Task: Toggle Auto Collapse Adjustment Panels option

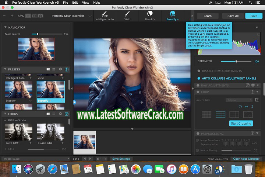Action: (199, 78)
